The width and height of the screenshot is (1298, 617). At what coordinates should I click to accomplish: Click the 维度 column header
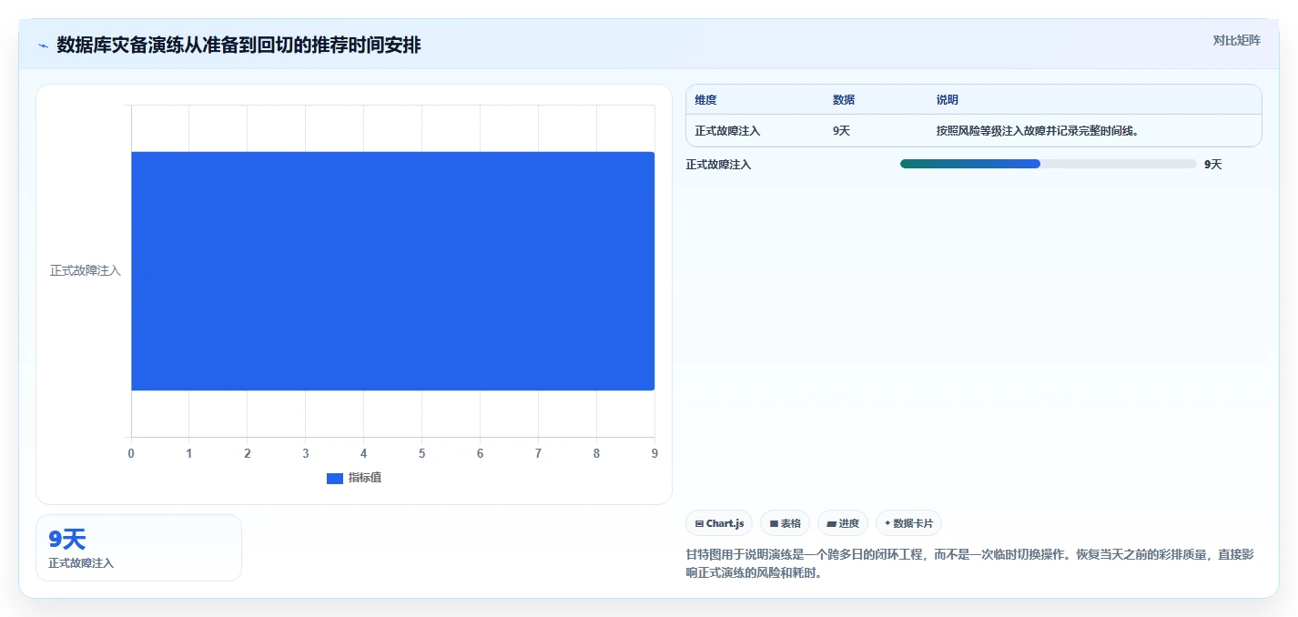[x=705, y=100]
